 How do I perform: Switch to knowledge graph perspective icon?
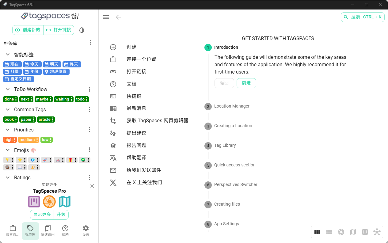click(377, 232)
